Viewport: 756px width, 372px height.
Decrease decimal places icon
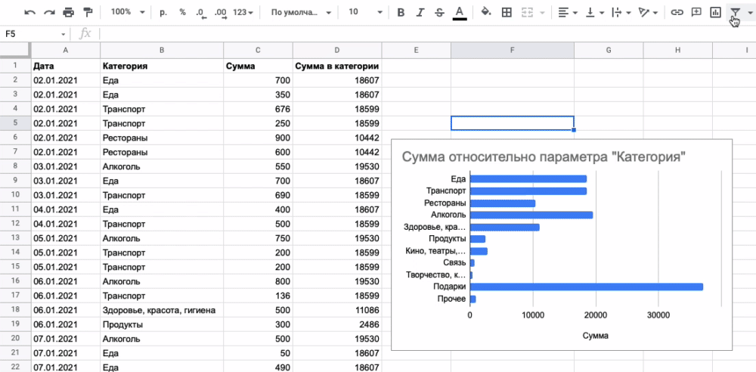pos(201,13)
